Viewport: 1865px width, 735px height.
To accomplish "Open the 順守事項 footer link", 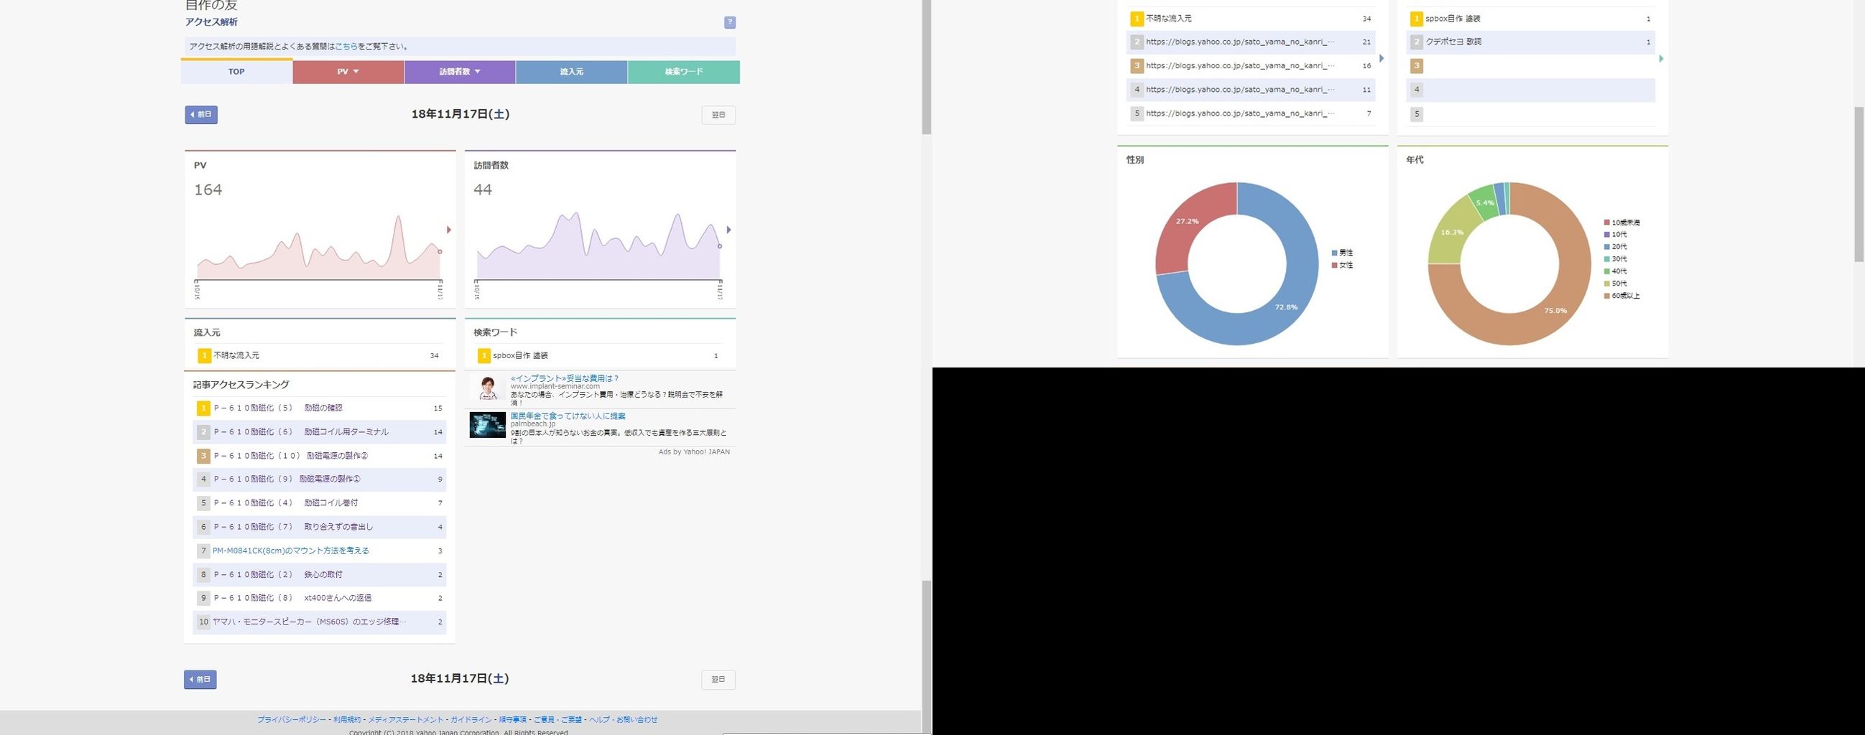I will tap(512, 720).
